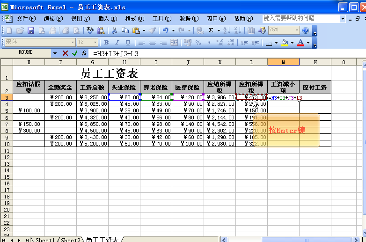Switch to the Sheet2 tab

(x=71, y=240)
